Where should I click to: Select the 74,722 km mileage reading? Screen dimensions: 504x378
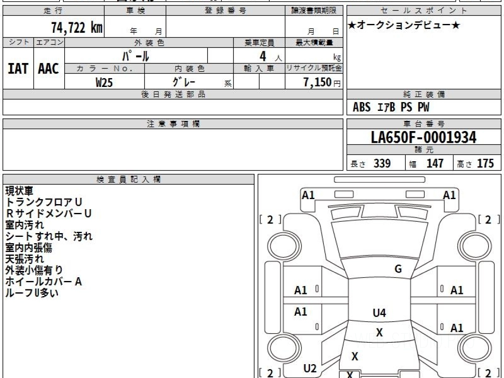(x=76, y=28)
